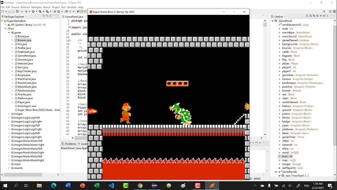Select 'setPlayerY() : void' in Outline

(292, 168)
